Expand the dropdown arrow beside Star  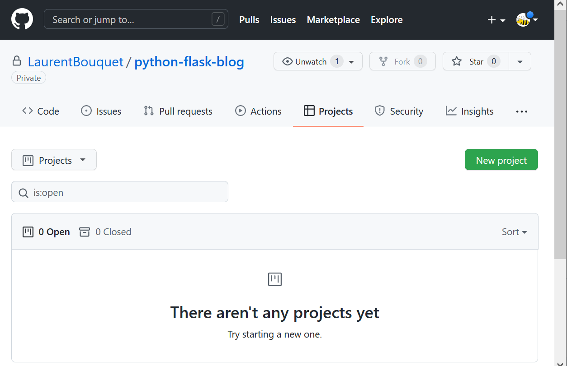tap(520, 61)
